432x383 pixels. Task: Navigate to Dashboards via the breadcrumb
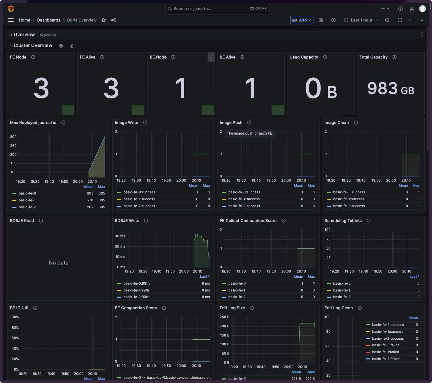click(48, 20)
